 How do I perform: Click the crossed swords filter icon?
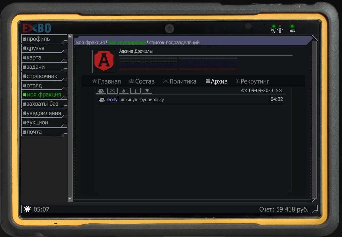point(112,91)
